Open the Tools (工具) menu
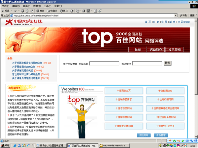 coord(48,6)
